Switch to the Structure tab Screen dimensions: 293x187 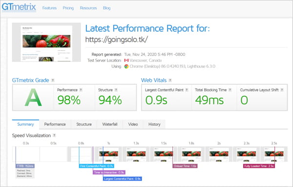coord(84,124)
